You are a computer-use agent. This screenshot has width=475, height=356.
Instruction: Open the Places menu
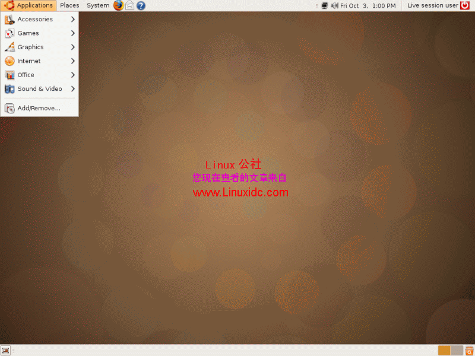(69, 5)
